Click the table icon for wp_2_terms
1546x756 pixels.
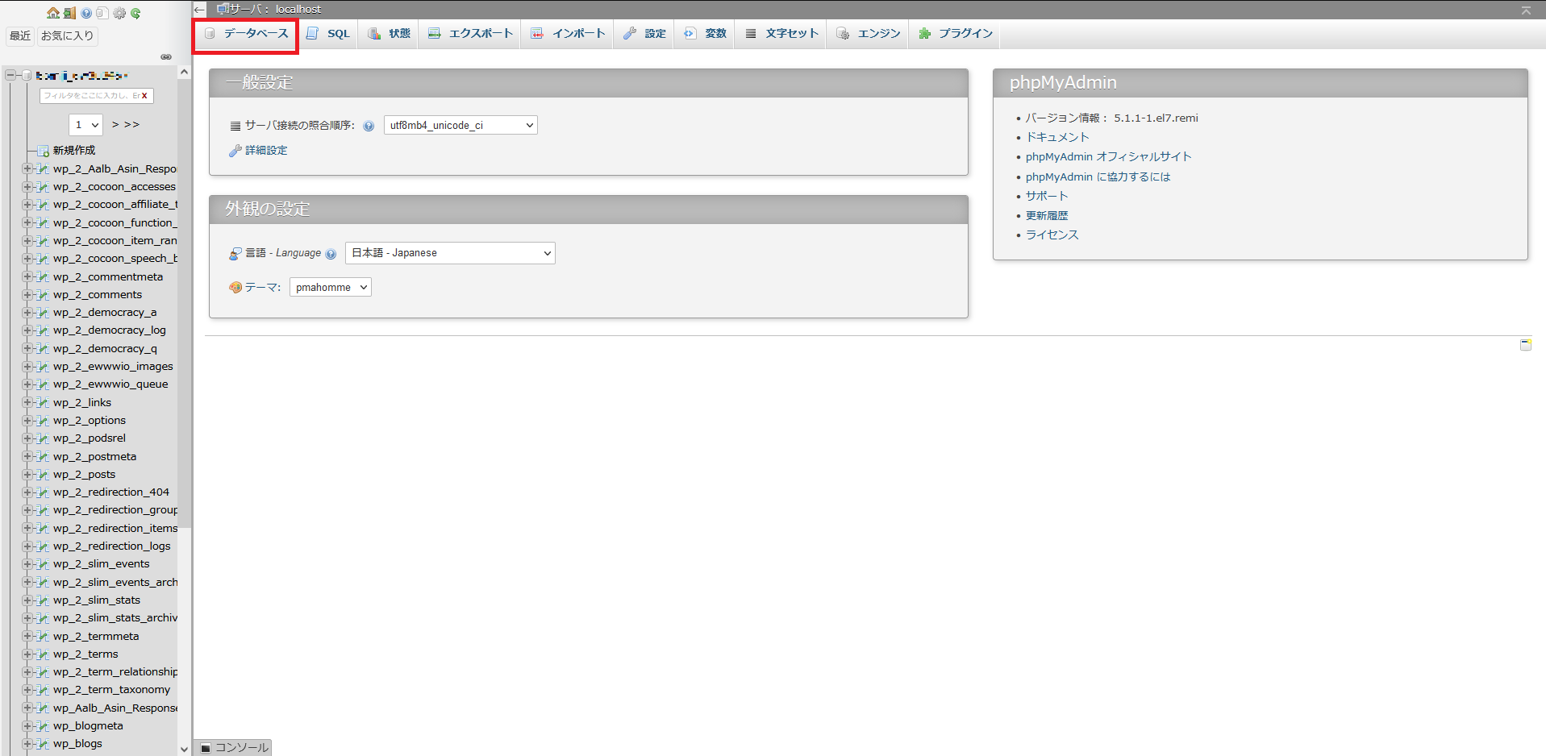click(43, 654)
